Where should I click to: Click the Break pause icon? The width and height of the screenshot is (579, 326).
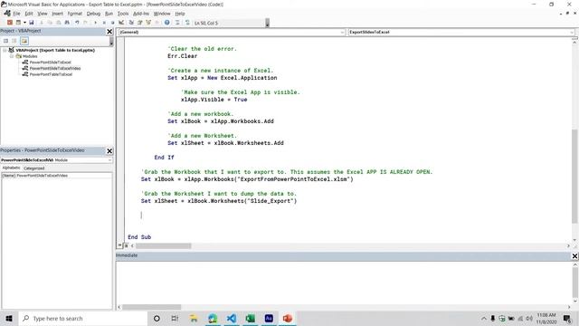tap(104, 23)
